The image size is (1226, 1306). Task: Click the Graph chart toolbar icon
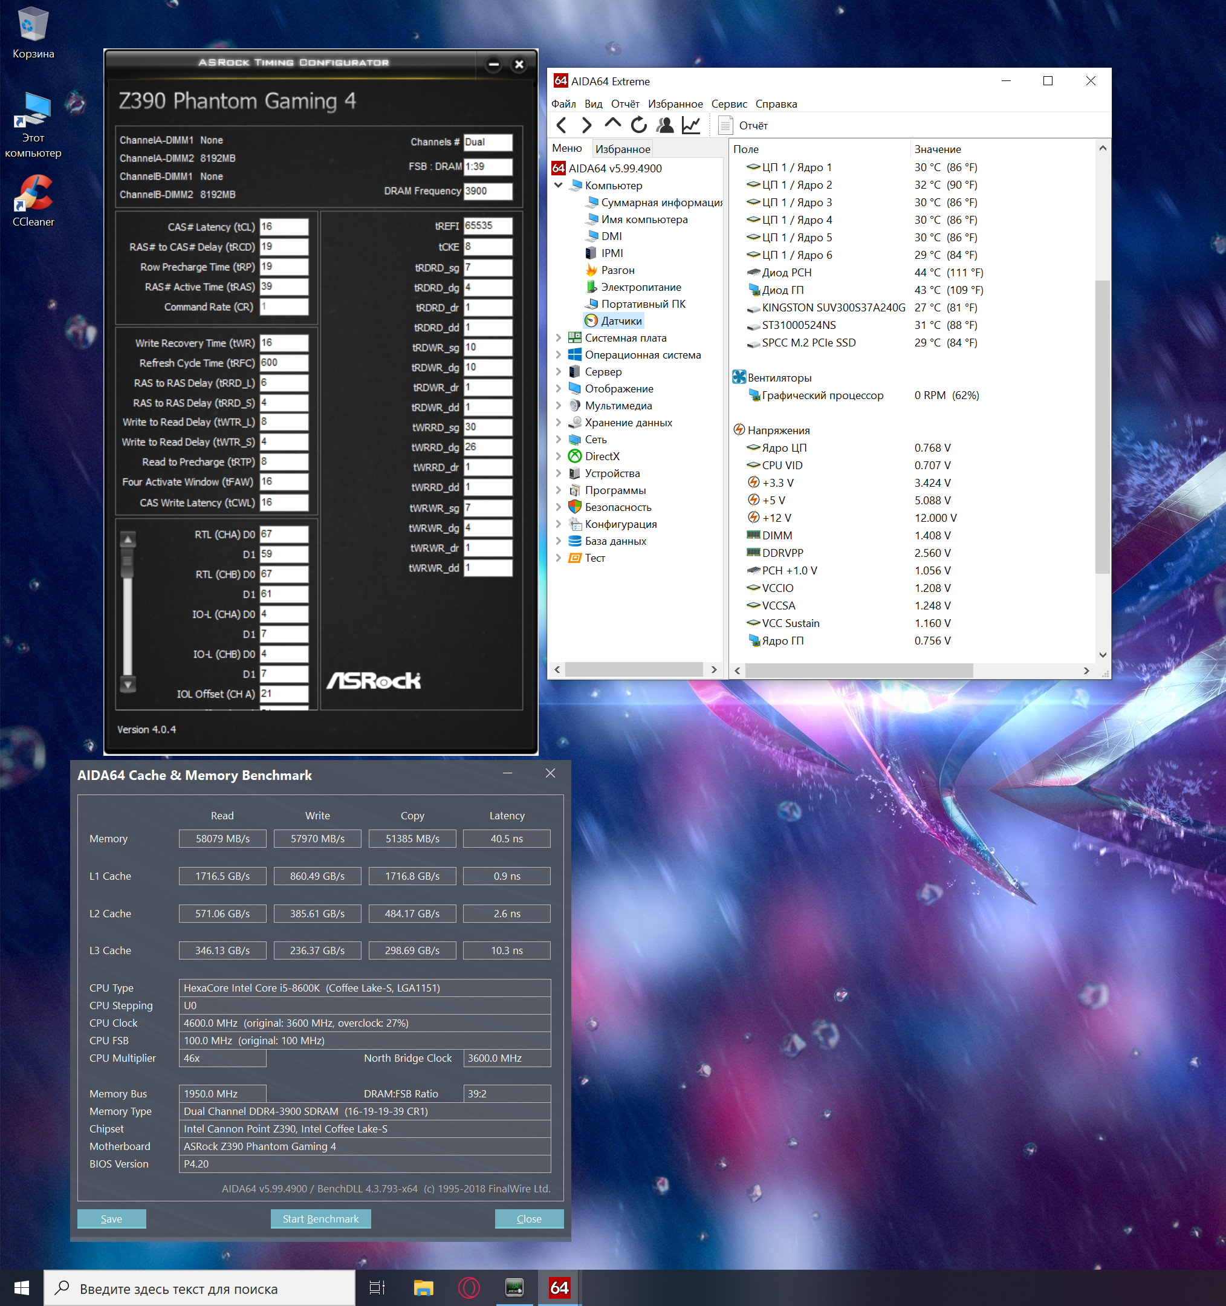(x=691, y=125)
